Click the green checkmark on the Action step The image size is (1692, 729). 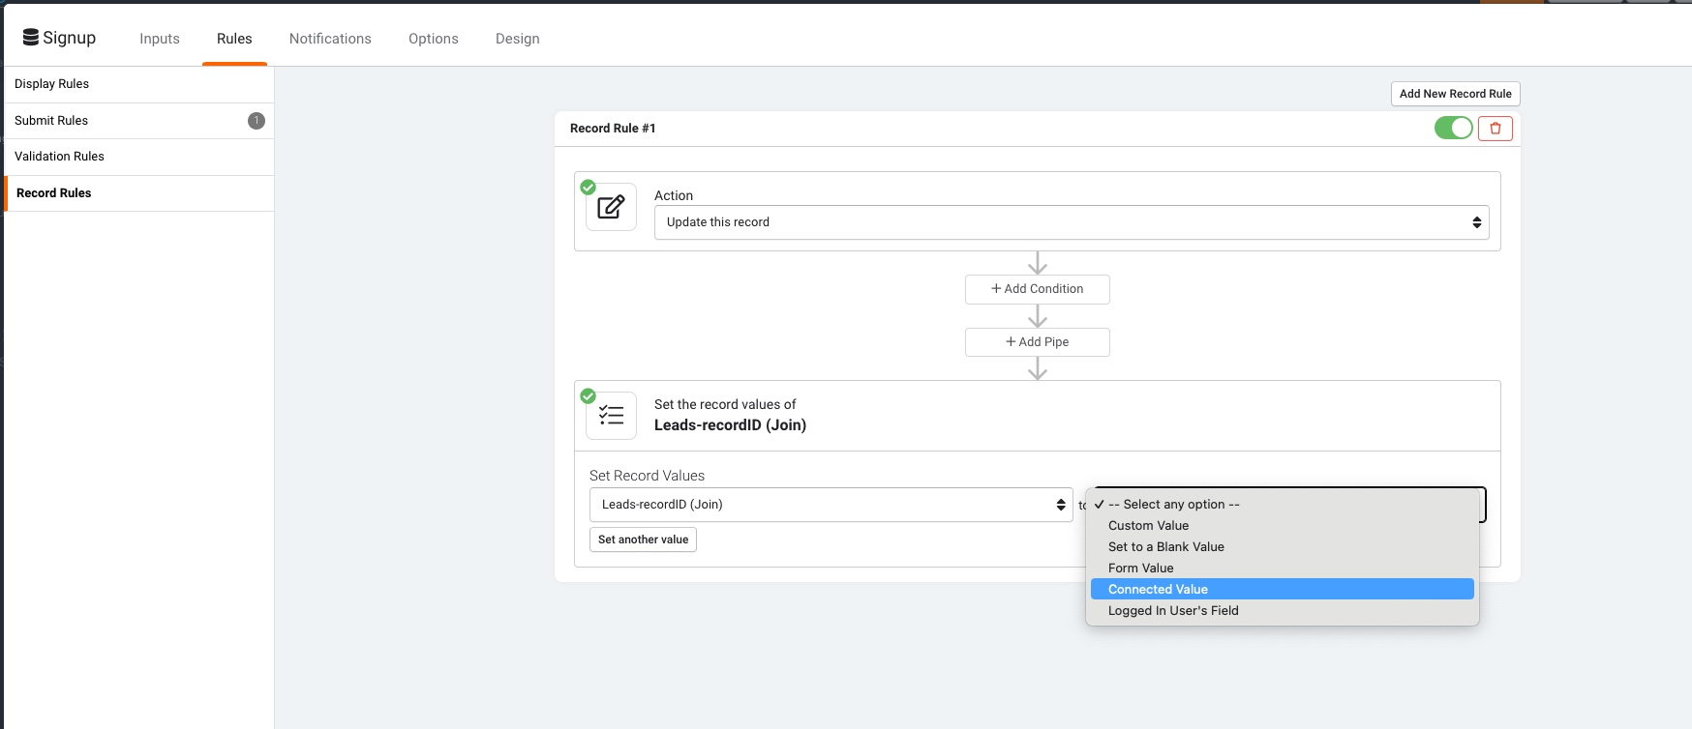(x=588, y=187)
